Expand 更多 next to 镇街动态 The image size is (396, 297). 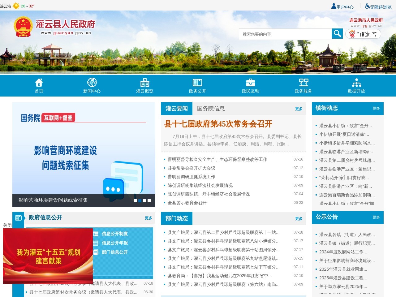[376, 109]
